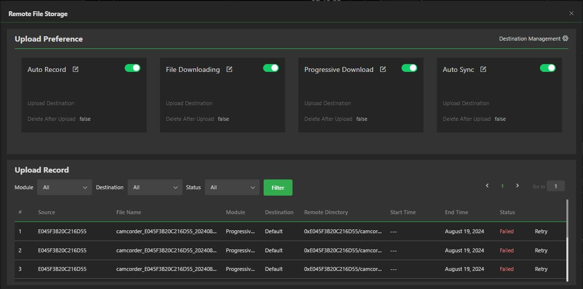Click the Auto Sync edit icon
This screenshot has width=583, height=289.
click(483, 69)
